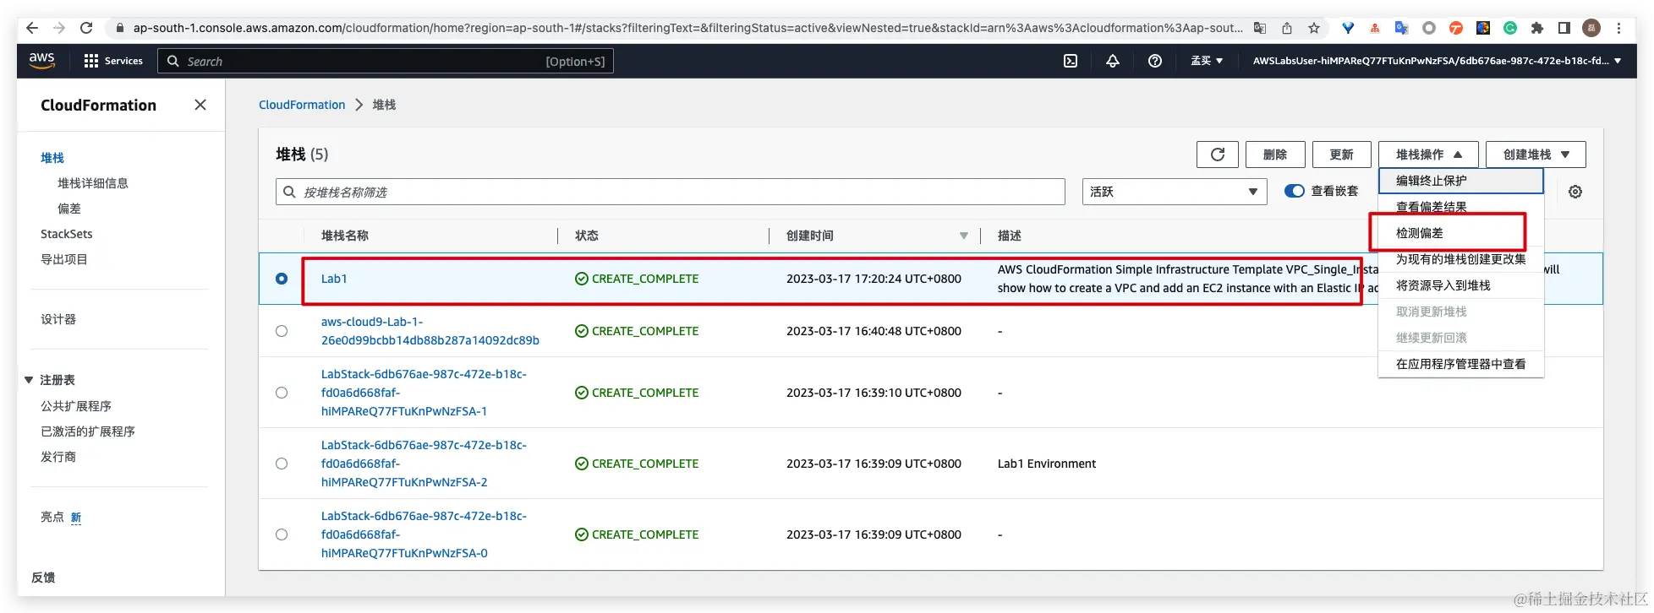Open the browser profile avatar
Image resolution: width=1654 pixels, height=613 pixels.
click(1591, 28)
